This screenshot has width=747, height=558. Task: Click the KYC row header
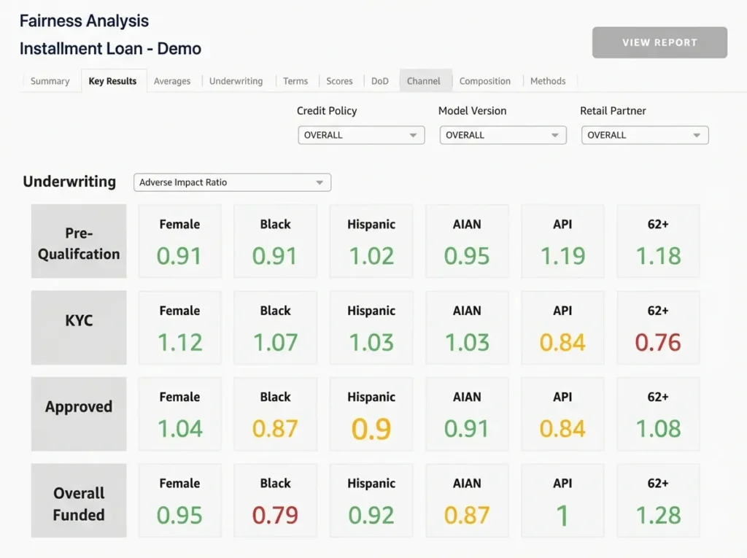pos(79,328)
